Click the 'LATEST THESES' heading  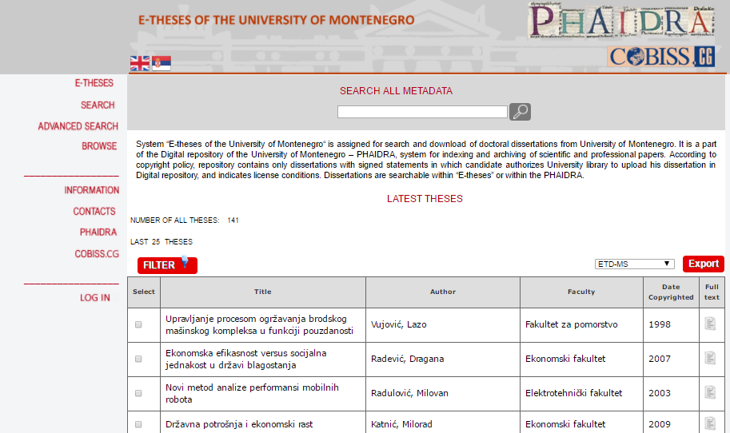pyautogui.click(x=425, y=199)
